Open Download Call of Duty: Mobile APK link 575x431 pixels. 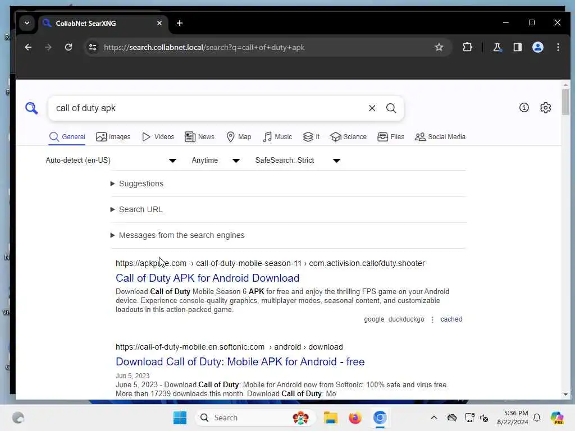[240, 362]
